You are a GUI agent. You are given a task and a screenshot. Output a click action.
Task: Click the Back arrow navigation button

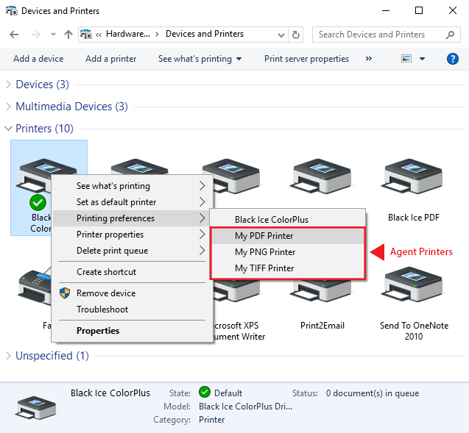pyautogui.click(x=15, y=35)
